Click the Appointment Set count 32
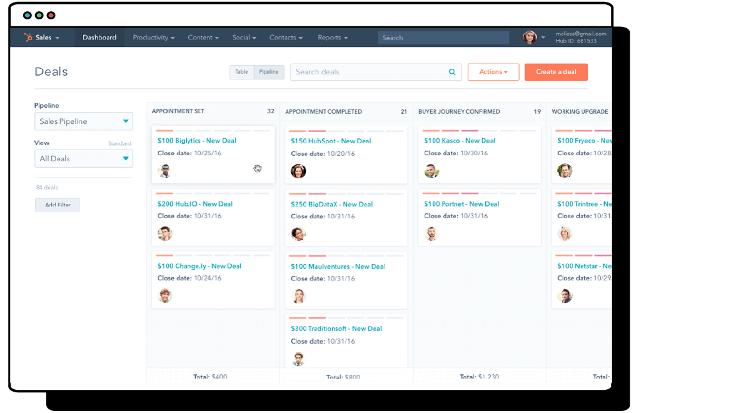This screenshot has width=751, height=413. 271,111
